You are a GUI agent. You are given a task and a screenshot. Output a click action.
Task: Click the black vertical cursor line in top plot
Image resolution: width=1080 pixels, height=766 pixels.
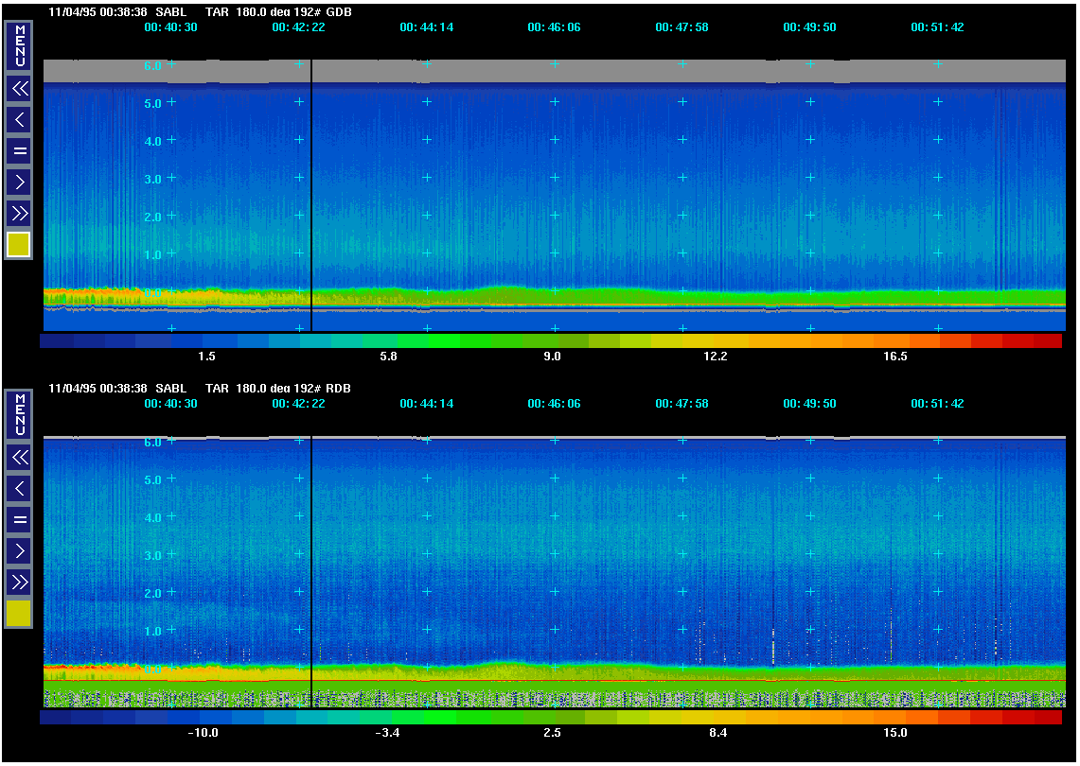point(311,189)
